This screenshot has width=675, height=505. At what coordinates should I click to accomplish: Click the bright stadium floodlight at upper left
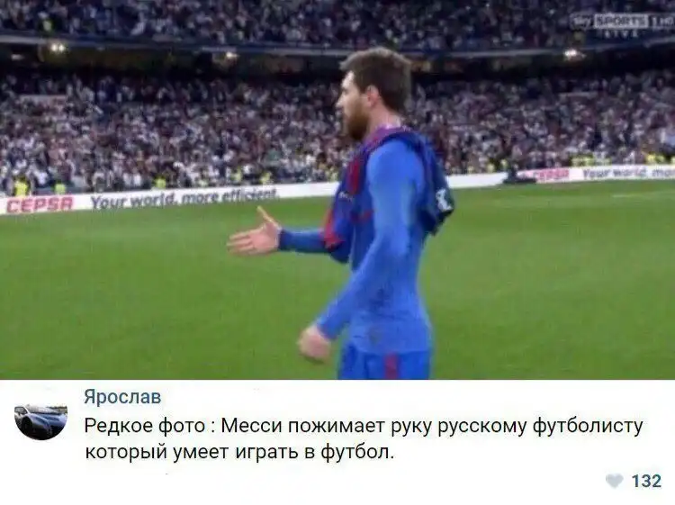(57, 48)
